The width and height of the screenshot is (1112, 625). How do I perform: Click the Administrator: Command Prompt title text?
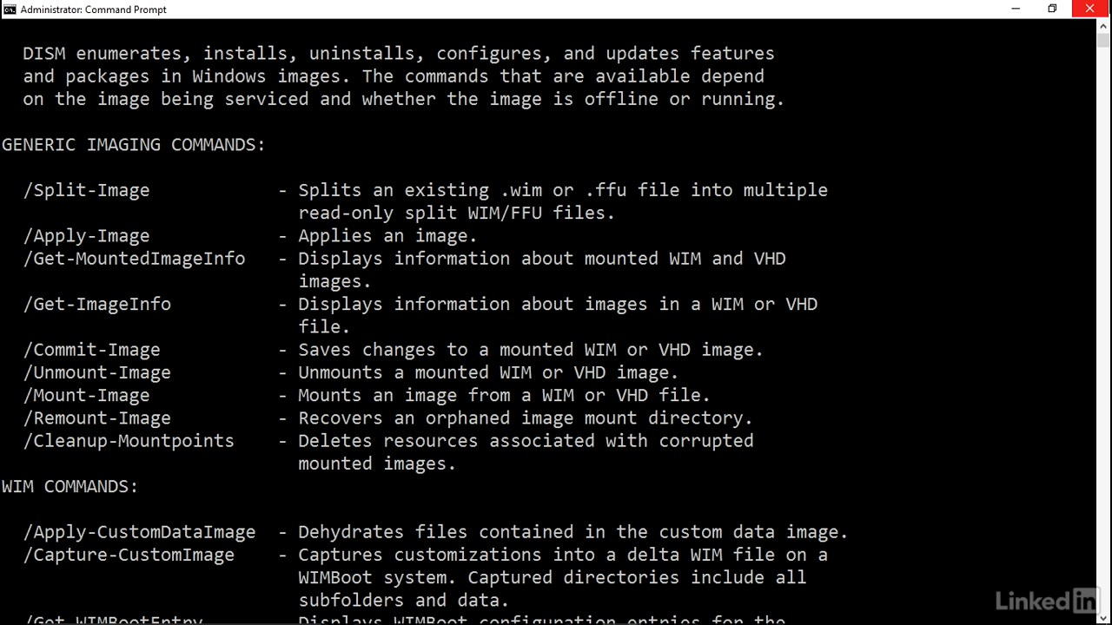(94, 10)
